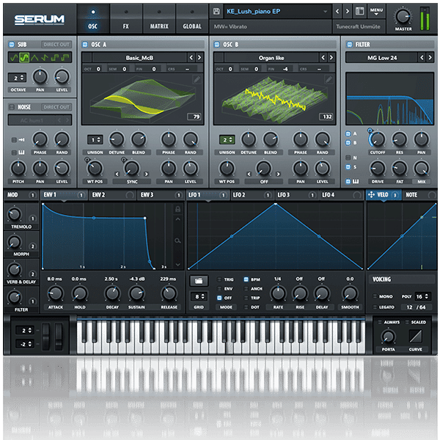The height and width of the screenshot is (440, 440).
Task: Open the NOTE tab
Action: pyautogui.click(x=419, y=195)
